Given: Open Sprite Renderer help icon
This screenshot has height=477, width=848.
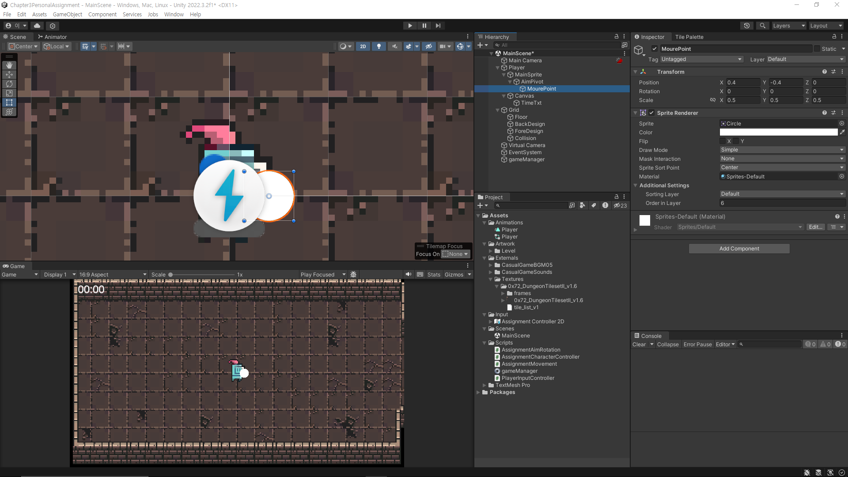Looking at the screenshot, I should click(824, 113).
